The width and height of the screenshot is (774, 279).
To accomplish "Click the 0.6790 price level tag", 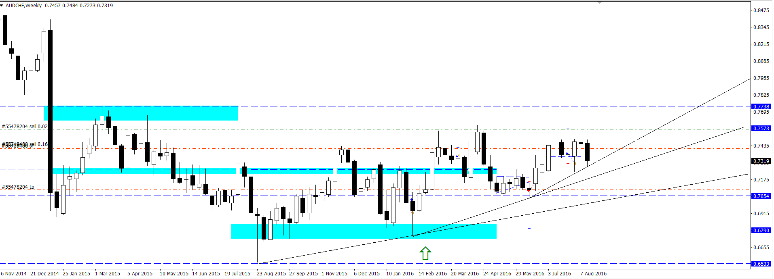I will 761,230.
